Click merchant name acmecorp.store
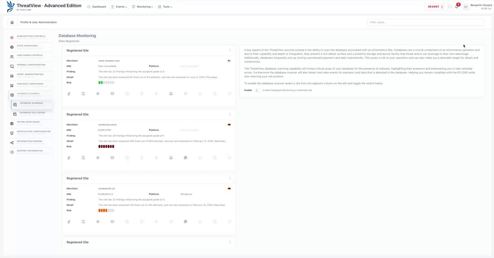Image resolution: width=494 pixels, height=258 pixels. (107, 125)
